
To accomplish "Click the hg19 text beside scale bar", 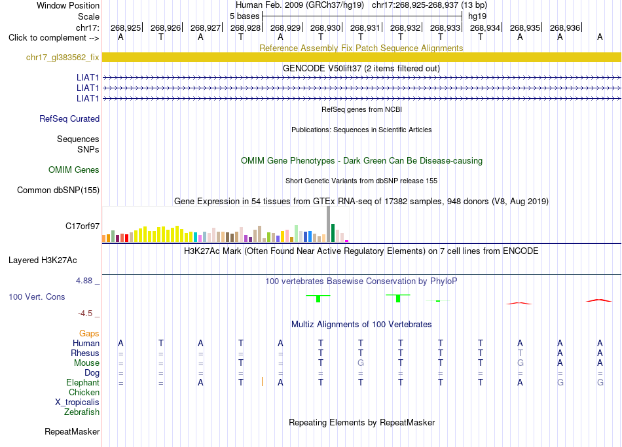I will pos(477,16).
